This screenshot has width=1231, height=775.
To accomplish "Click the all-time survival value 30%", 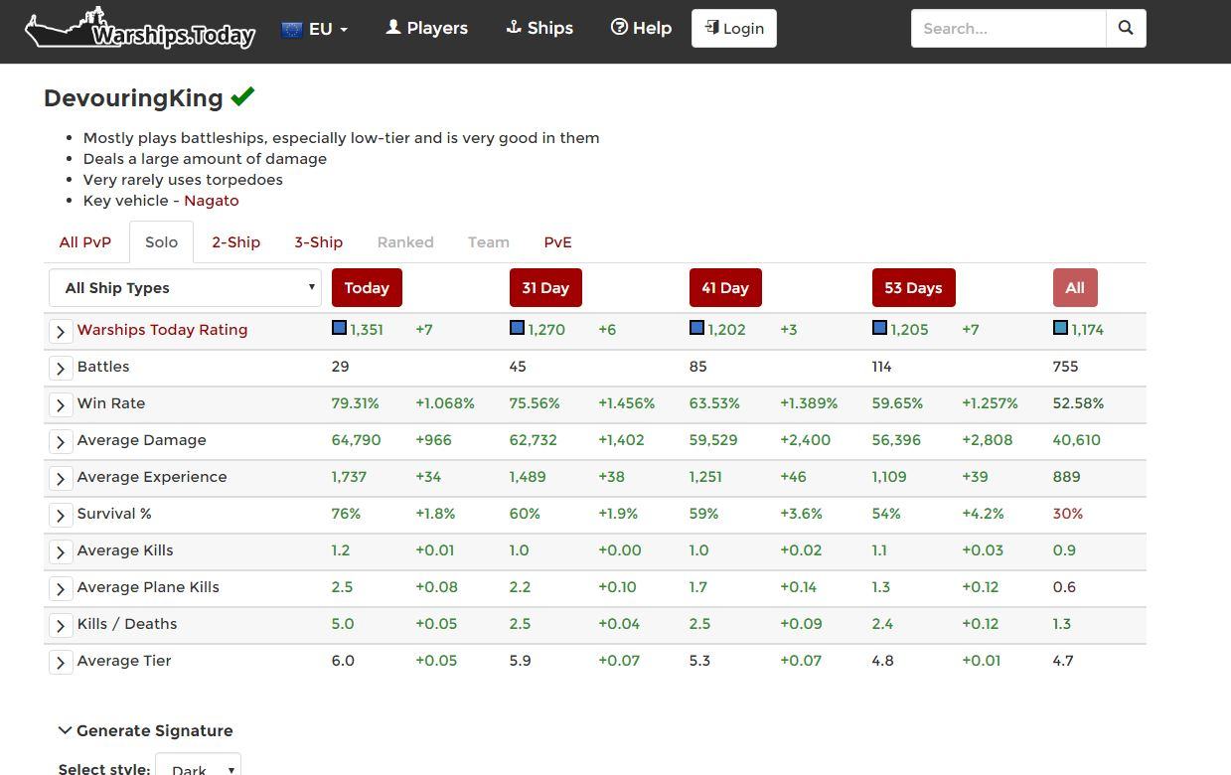I will pyautogui.click(x=1068, y=513).
